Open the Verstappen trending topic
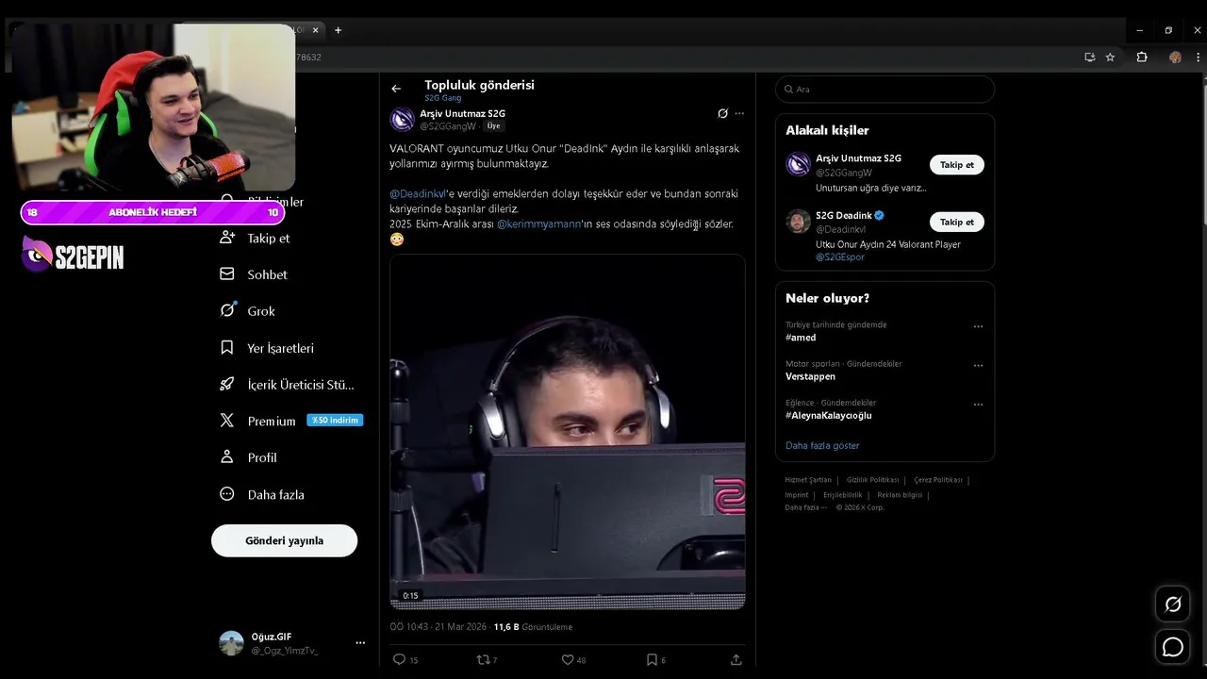The height and width of the screenshot is (679, 1207). 810,376
